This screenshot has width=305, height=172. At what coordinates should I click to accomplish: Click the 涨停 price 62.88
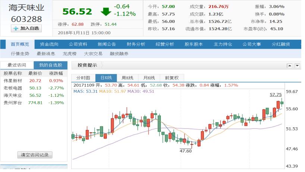[78, 25]
